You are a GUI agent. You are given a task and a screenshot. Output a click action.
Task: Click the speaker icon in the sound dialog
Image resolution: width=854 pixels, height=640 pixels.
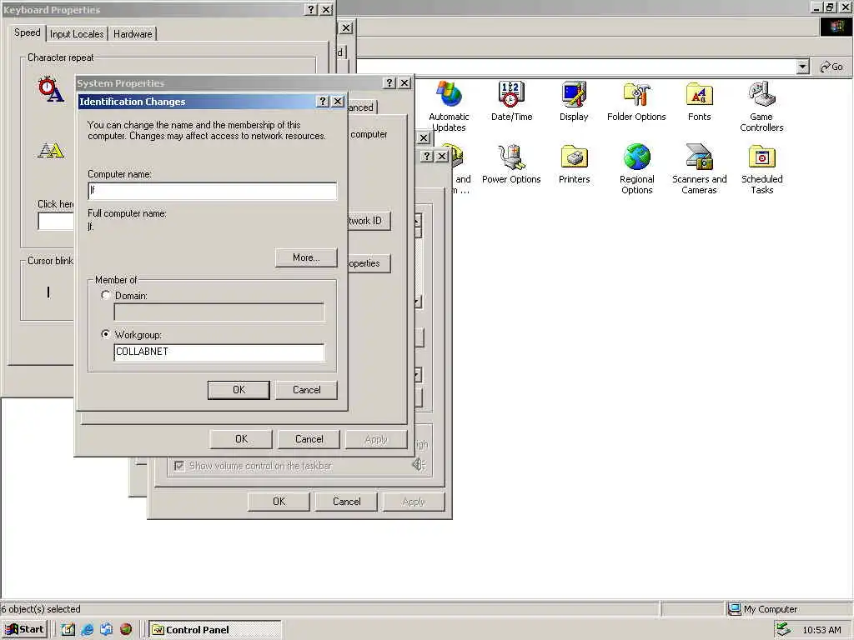419,464
